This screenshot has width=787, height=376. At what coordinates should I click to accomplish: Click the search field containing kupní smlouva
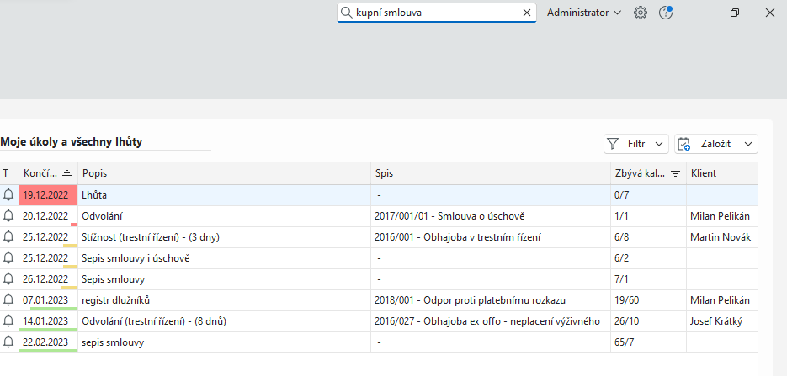tap(433, 13)
